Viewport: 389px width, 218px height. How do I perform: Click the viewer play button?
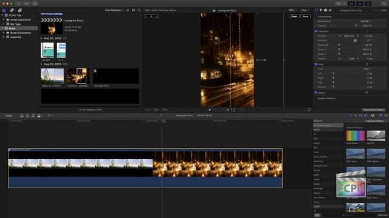(x=210, y=110)
